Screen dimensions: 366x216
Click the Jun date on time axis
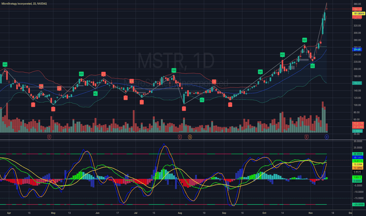click(97, 213)
